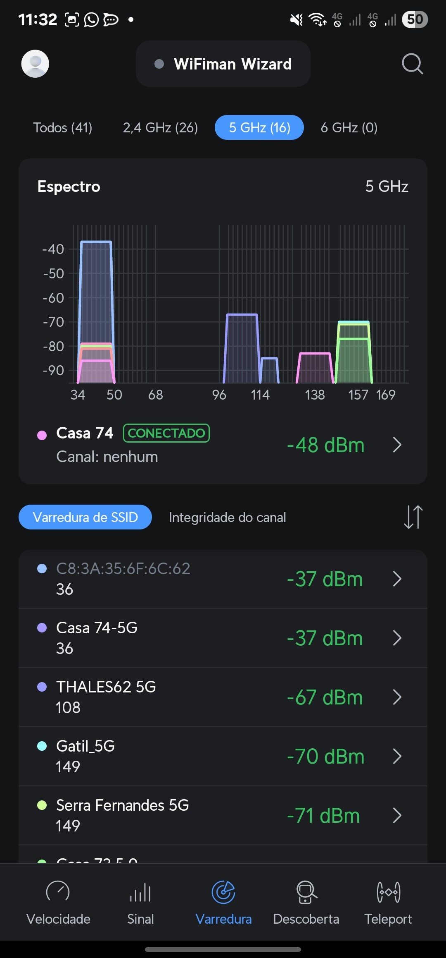
Task: Tap the tallest channel 36 spectrum bar
Action: pyautogui.click(x=96, y=290)
